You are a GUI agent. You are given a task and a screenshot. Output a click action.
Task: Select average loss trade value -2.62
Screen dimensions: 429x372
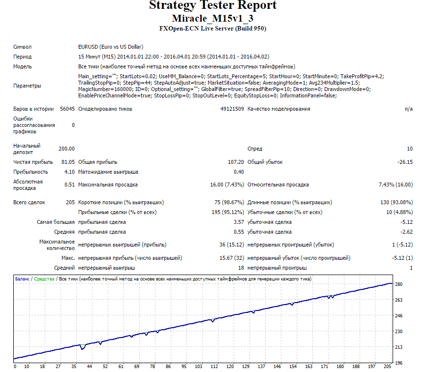point(406,232)
